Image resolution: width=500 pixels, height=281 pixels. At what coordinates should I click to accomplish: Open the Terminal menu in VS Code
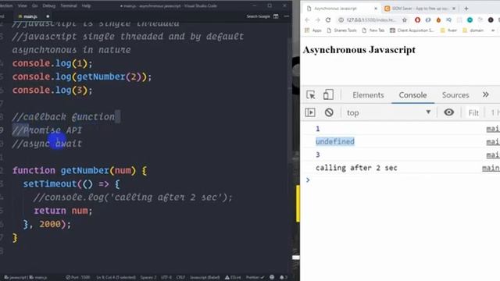(69, 5)
